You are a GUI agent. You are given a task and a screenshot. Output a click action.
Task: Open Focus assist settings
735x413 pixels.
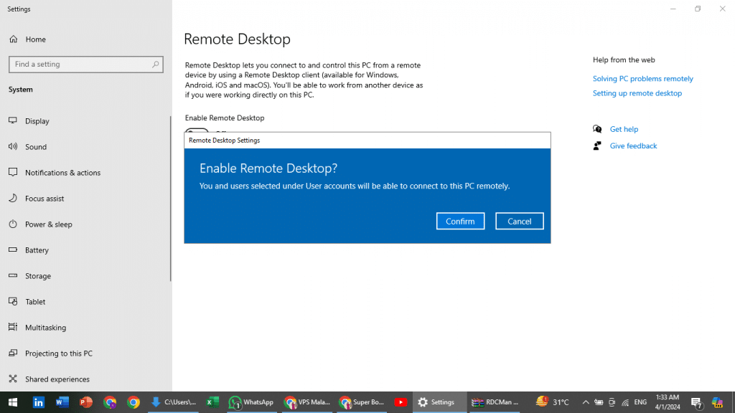click(x=45, y=198)
